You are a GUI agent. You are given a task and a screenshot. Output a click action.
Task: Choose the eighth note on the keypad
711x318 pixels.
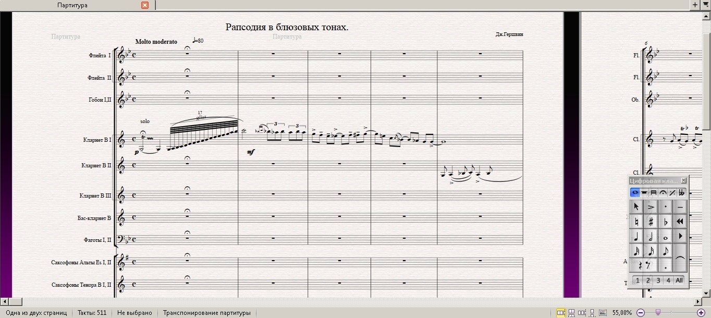pos(666,251)
